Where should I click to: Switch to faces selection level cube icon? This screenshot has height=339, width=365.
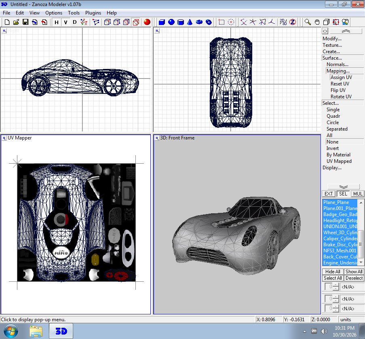click(127, 22)
